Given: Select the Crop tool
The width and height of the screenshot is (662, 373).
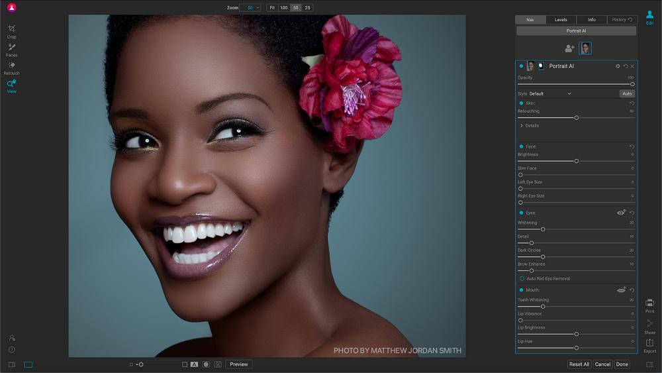Looking at the screenshot, I should (11, 30).
